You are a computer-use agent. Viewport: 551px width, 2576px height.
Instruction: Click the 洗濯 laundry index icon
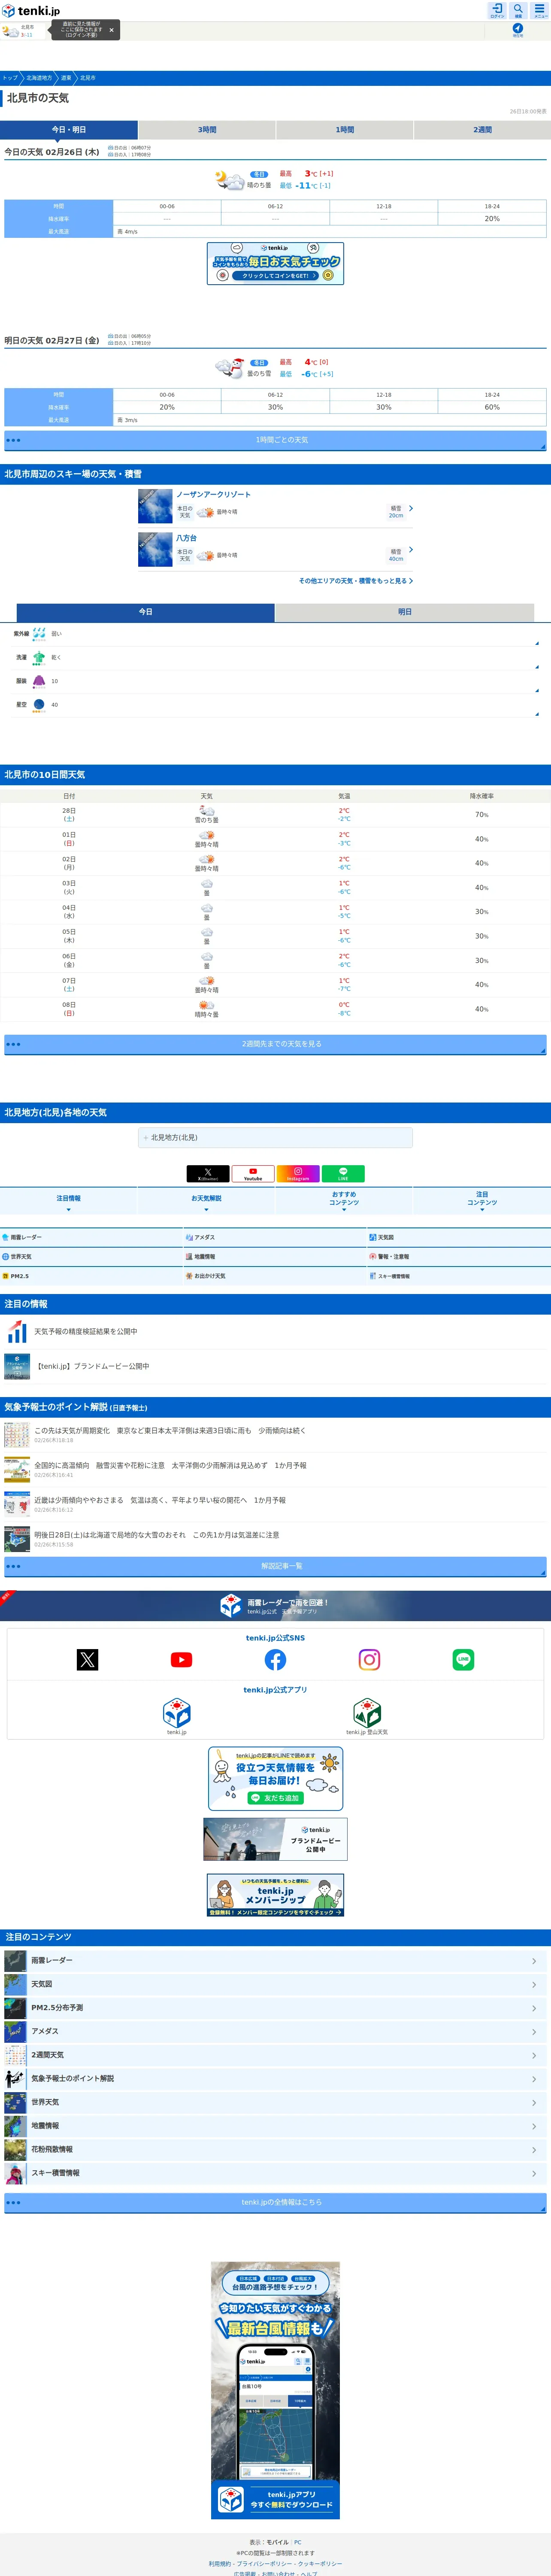[x=39, y=658]
